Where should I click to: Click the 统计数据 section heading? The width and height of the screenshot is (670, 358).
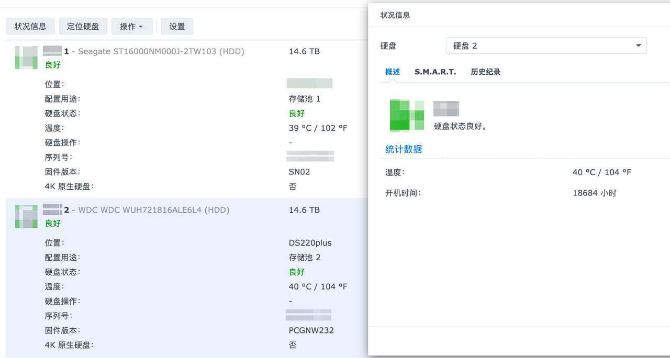click(x=404, y=149)
